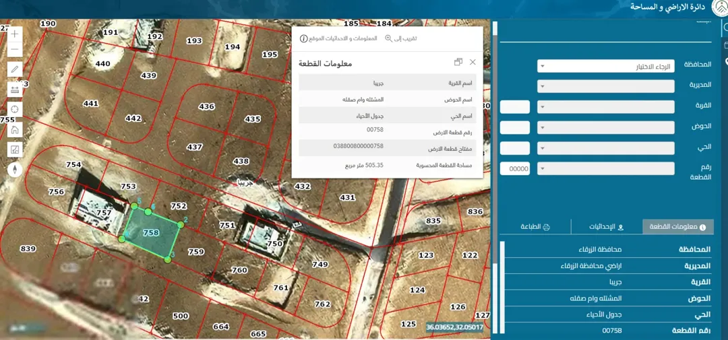Viewport: 728px width, 340px height.
Task: Select the pencil draw tool
Action: (15, 69)
